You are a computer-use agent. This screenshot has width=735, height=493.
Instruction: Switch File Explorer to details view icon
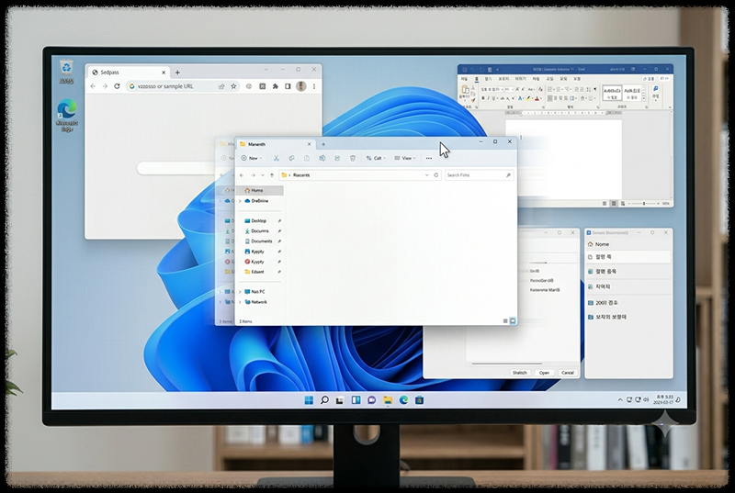505,321
